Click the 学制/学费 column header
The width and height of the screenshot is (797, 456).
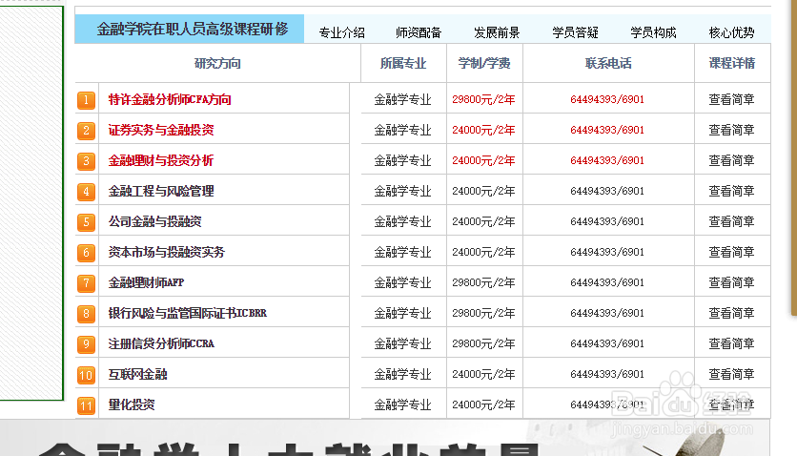click(x=484, y=64)
